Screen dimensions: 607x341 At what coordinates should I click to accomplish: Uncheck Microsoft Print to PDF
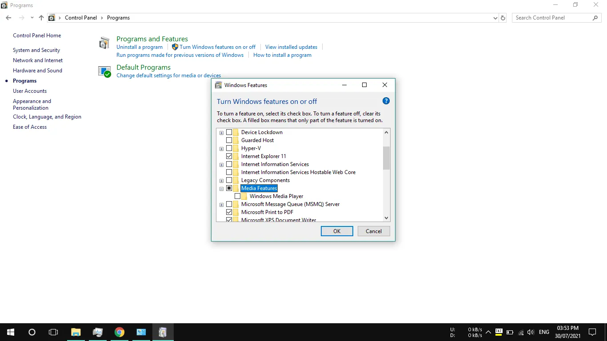point(229,212)
